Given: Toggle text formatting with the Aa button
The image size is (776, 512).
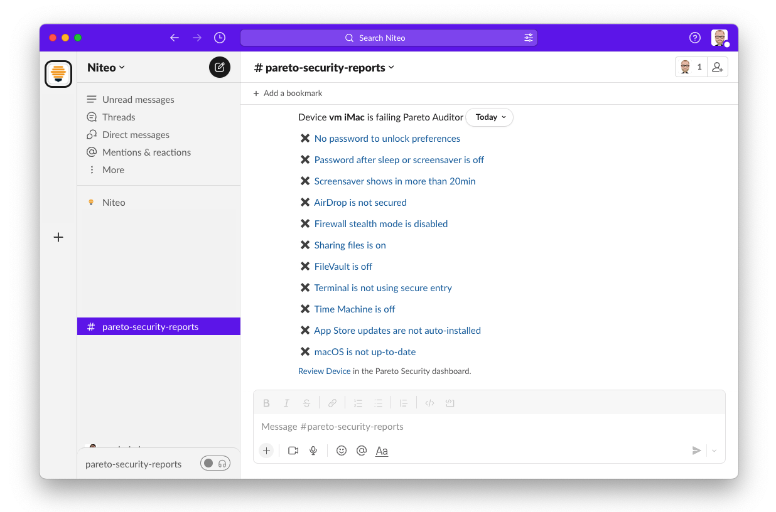Looking at the screenshot, I should (x=381, y=451).
